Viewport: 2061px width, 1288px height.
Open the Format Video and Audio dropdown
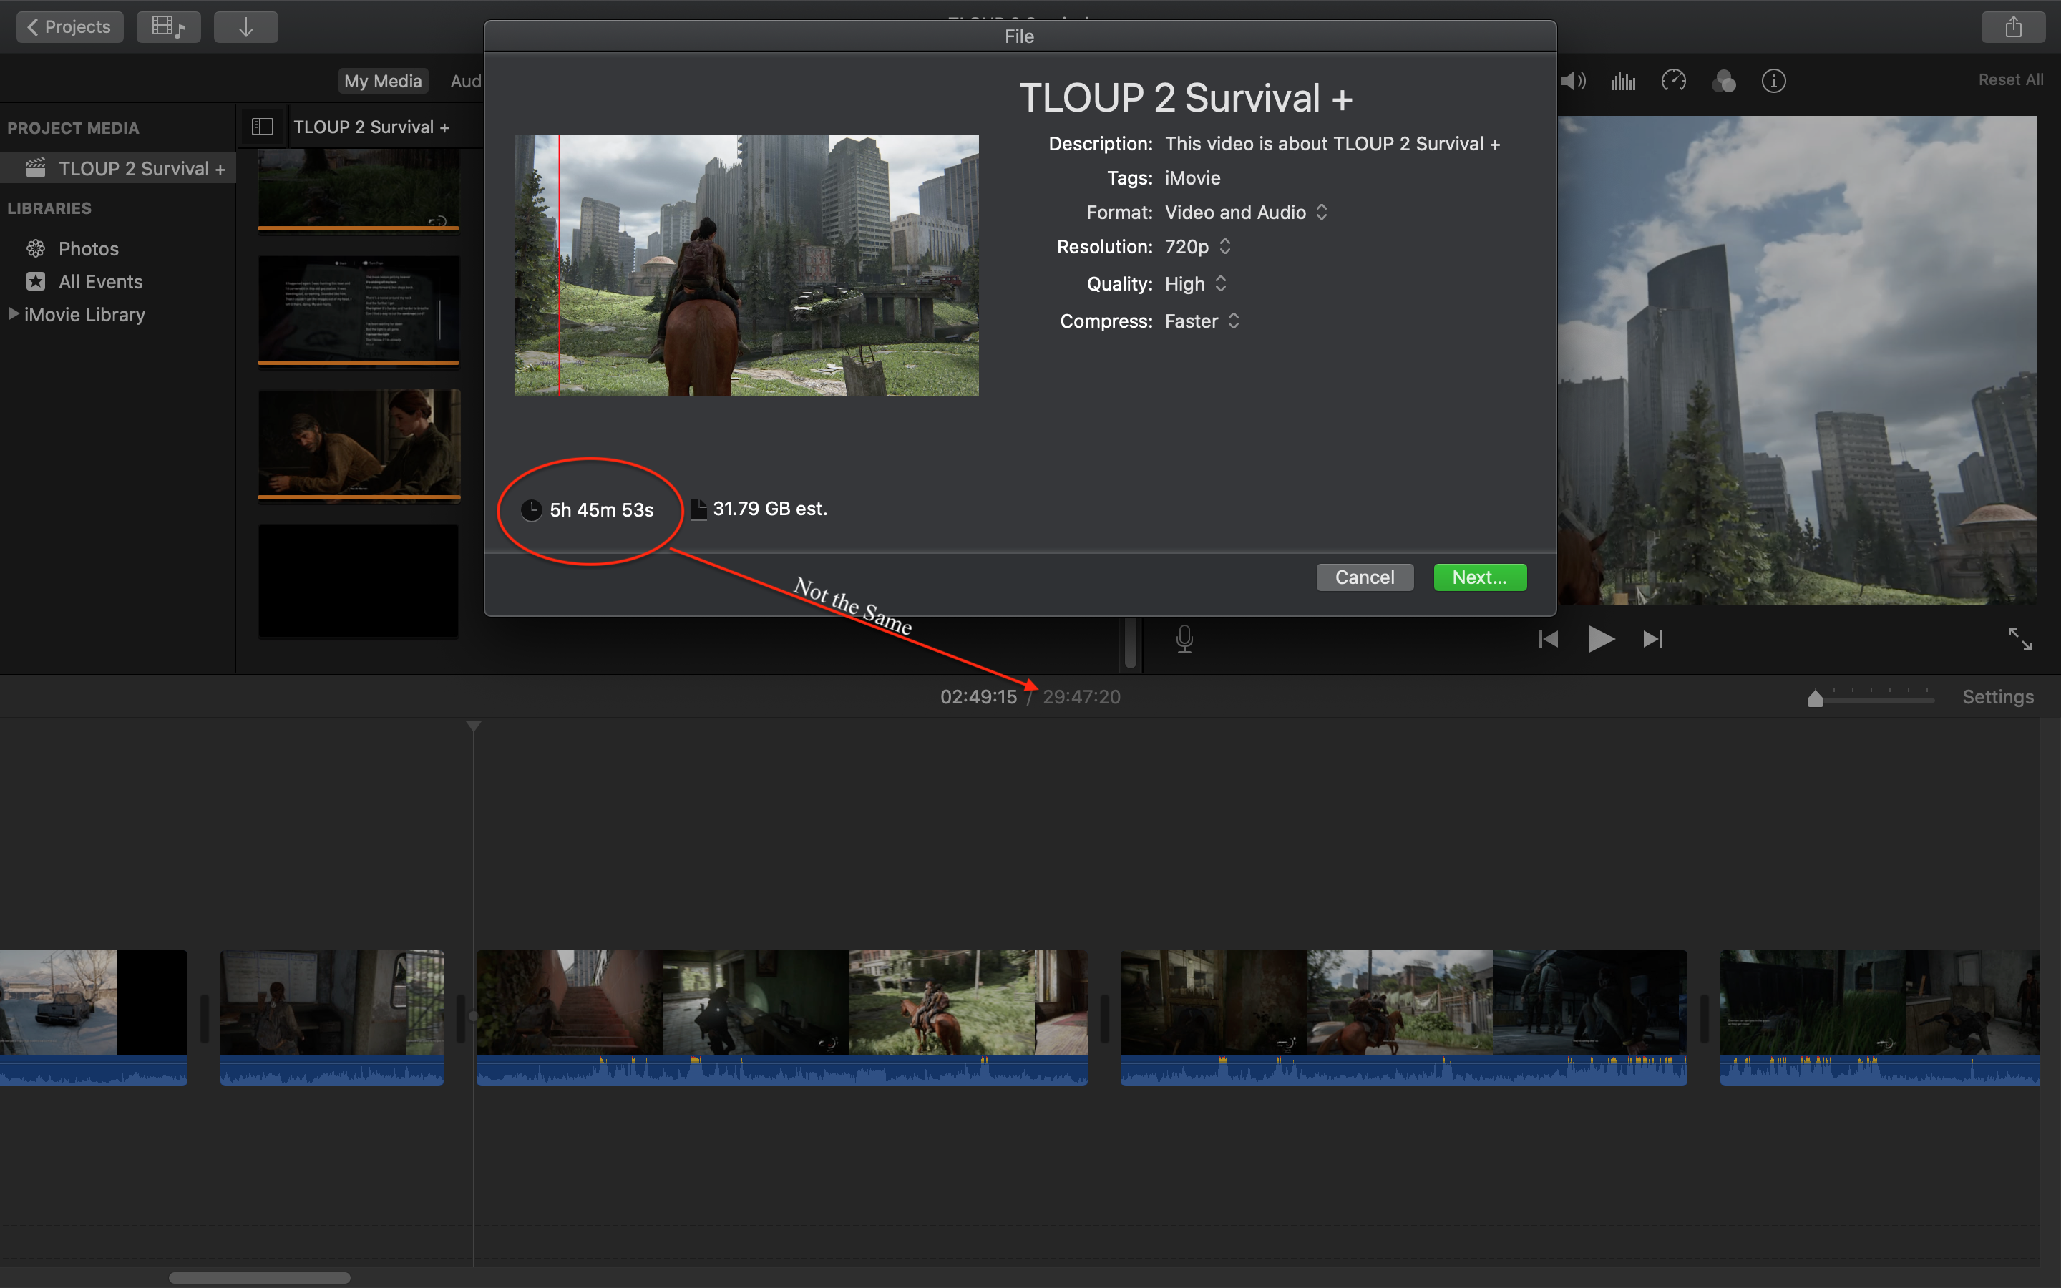(1245, 212)
